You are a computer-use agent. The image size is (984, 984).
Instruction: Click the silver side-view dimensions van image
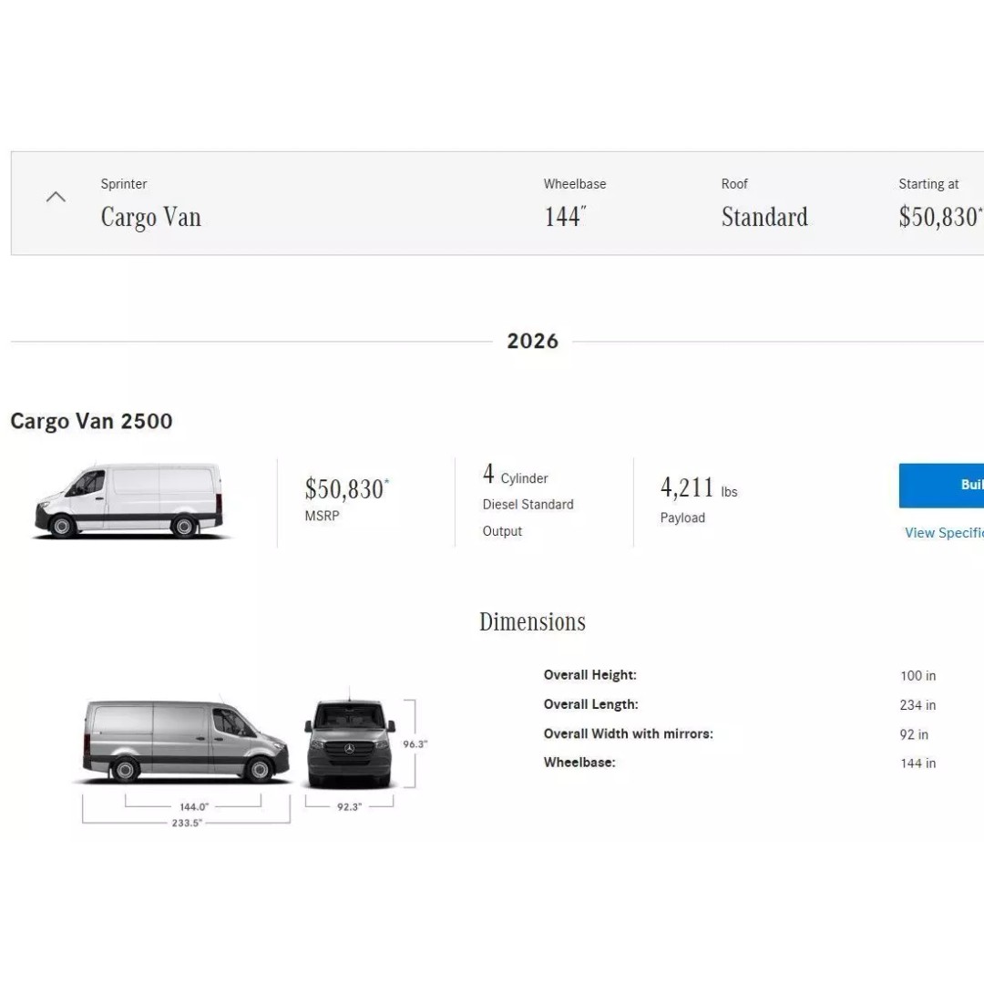click(186, 741)
